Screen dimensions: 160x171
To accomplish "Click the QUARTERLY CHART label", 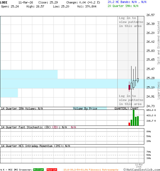I will click(x=126, y=108).
